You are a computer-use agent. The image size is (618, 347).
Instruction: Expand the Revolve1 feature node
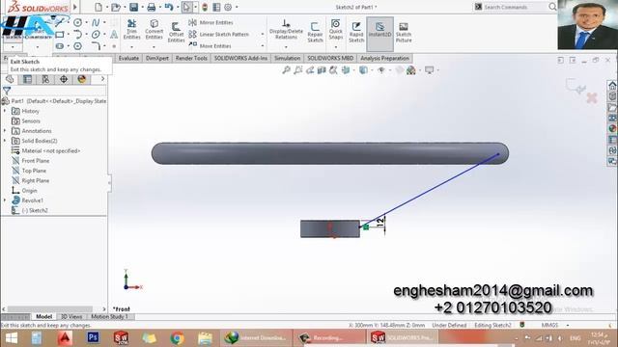pyautogui.click(x=5, y=200)
